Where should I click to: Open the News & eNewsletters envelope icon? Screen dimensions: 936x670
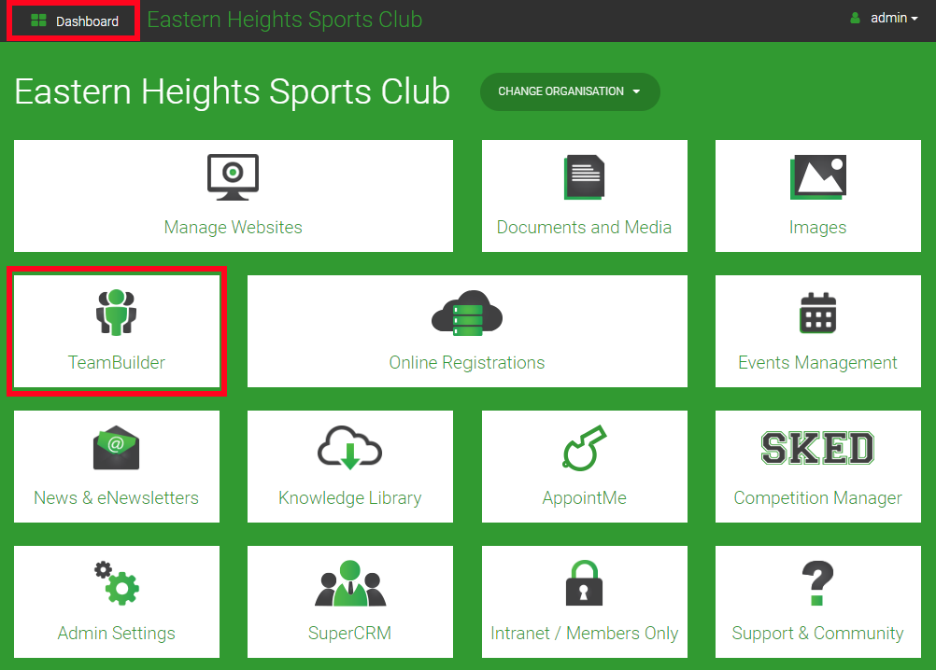click(116, 448)
